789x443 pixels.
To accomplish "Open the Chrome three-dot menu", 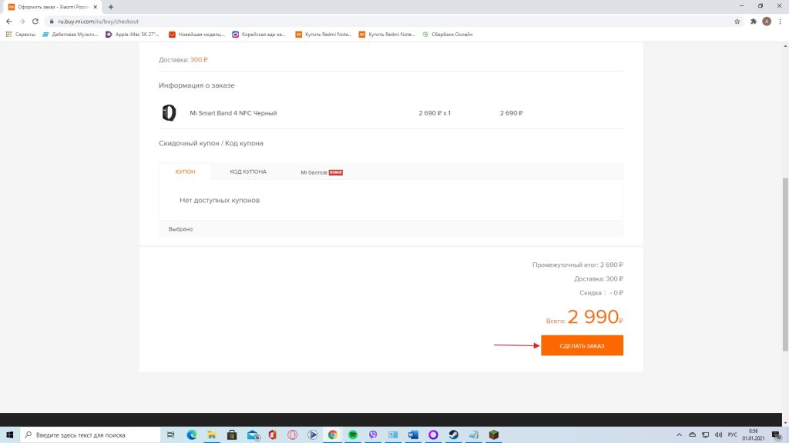I will (780, 22).
